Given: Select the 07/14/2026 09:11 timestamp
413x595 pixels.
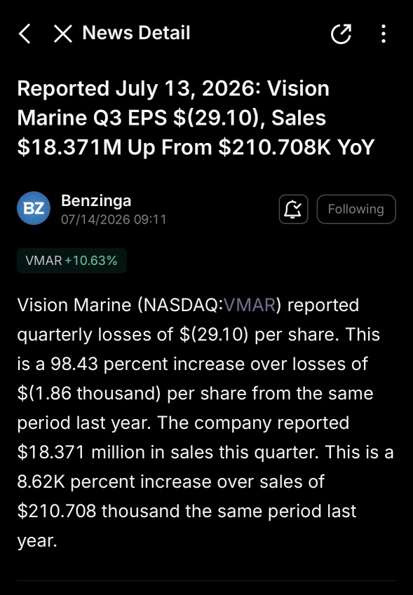Looking at the screenshot, I should click(x=114, y=219).
